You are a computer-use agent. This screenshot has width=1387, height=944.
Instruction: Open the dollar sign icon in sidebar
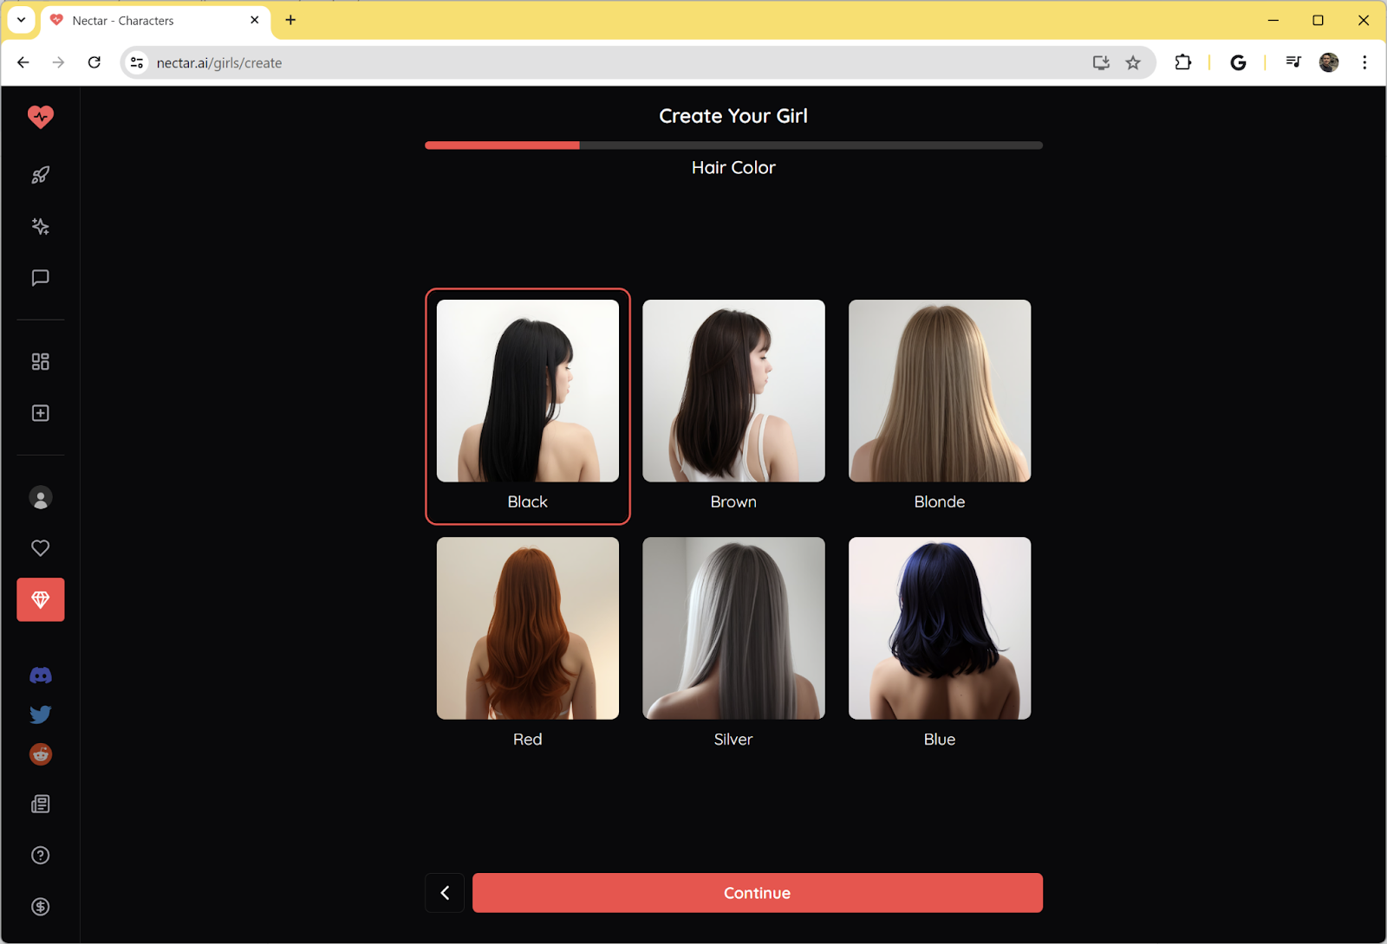[40, 907]
